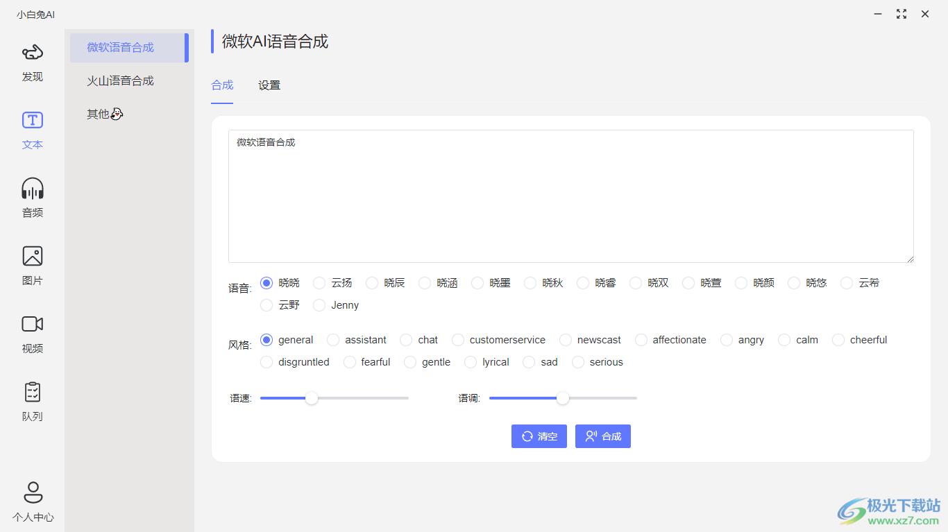
Task: Select the 晓睿 voice radio
Action: [583, 283]
